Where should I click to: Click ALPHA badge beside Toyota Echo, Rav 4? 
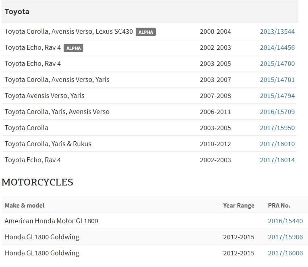[73, 48]
